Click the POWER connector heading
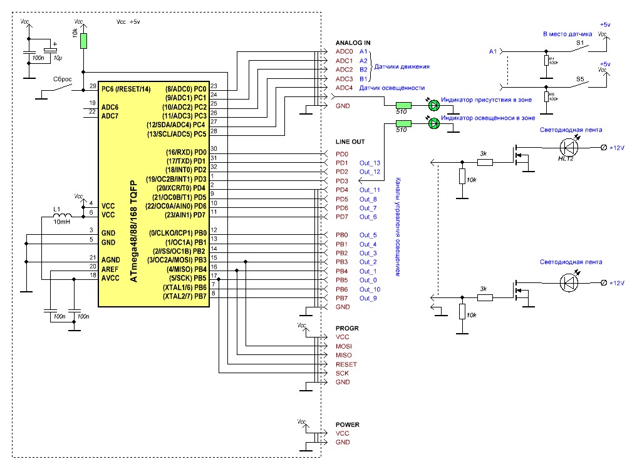Image resolution: width=637 pixels, height=469 pixels. 348,425
